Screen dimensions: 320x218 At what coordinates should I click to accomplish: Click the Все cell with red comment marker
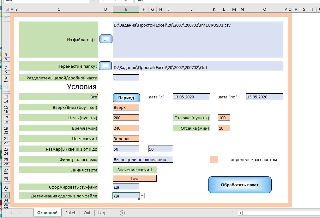coord(58,97)
